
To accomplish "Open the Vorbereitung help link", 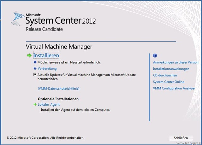I will 47,69.
